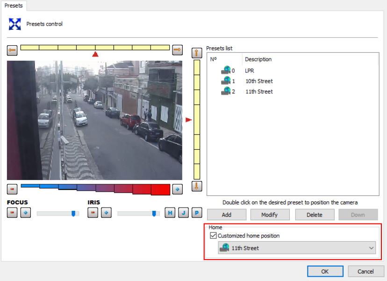Pan camera left with the arrow button
This screenshot has width=387, height=281.
point(12,50)
